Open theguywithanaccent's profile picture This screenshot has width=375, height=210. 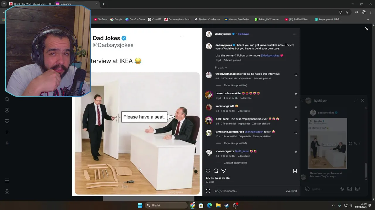pos(209,75)
